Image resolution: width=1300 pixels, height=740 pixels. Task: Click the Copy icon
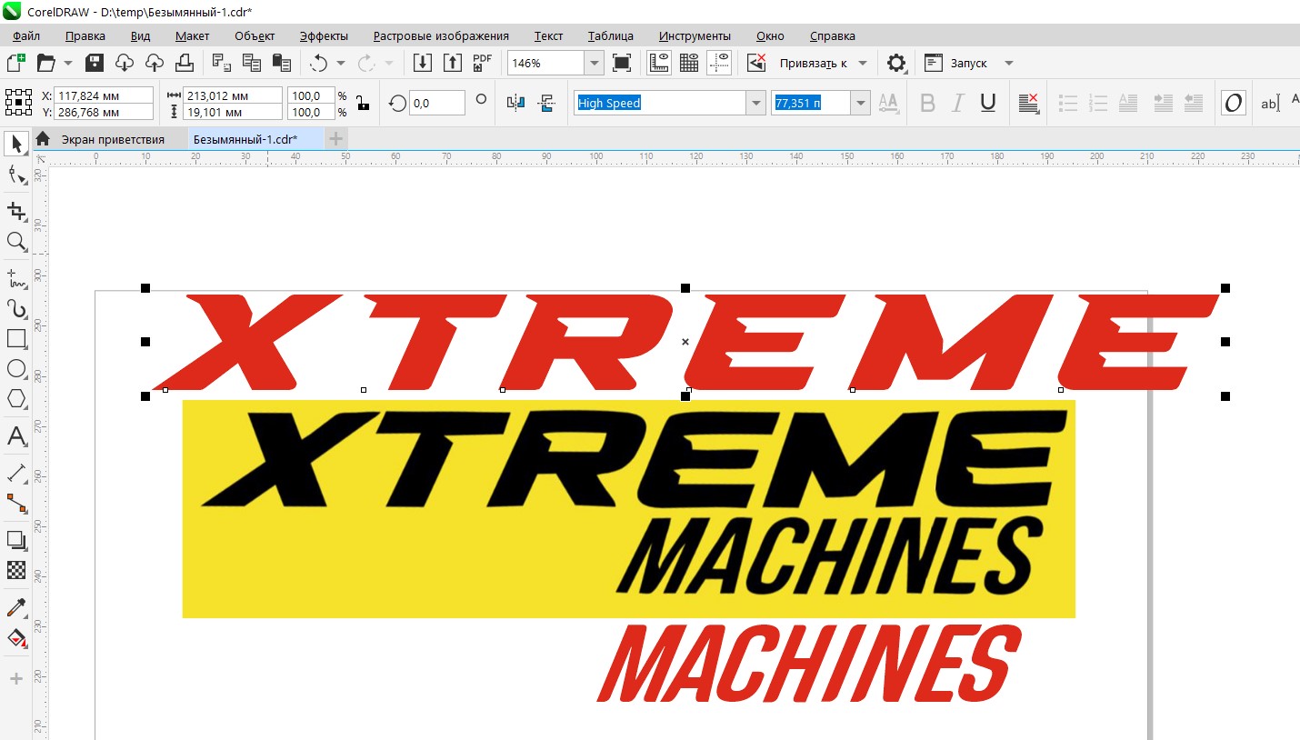pyautogui.click(x=252, y=63)
